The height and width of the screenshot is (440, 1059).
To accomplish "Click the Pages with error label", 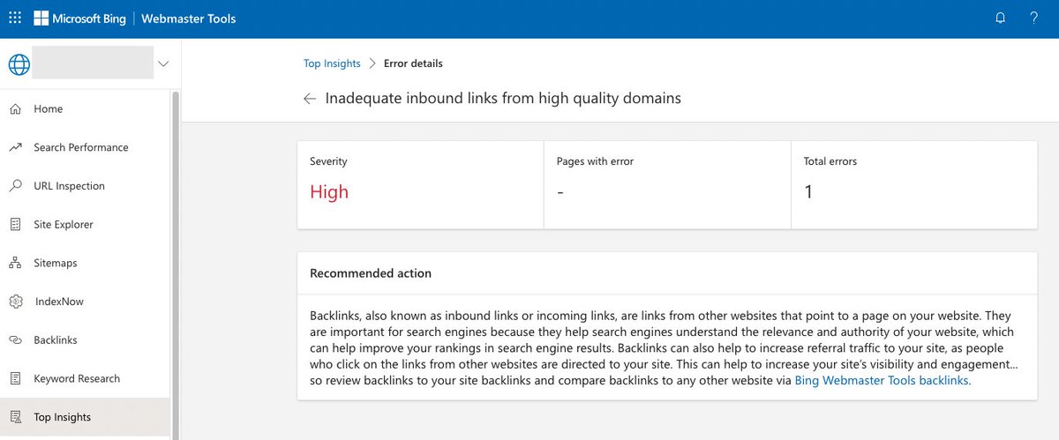I will pos(595,161).
